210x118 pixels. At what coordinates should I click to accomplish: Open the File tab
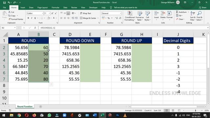click(4, 8)
